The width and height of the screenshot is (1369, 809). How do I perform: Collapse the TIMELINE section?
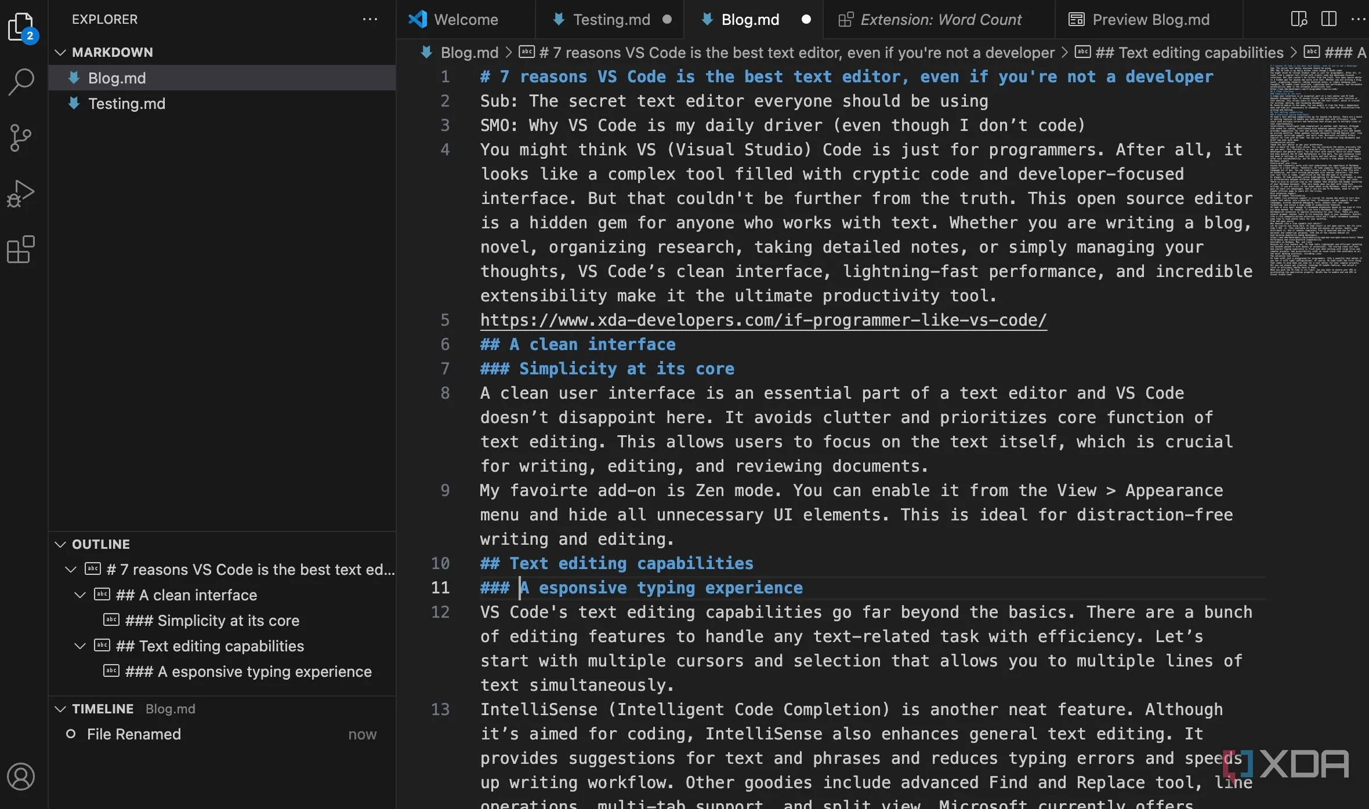click(60, 709)
